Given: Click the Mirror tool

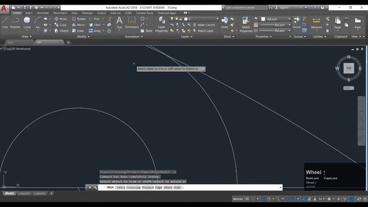Looking at the screenshot, I should (79, 25).
